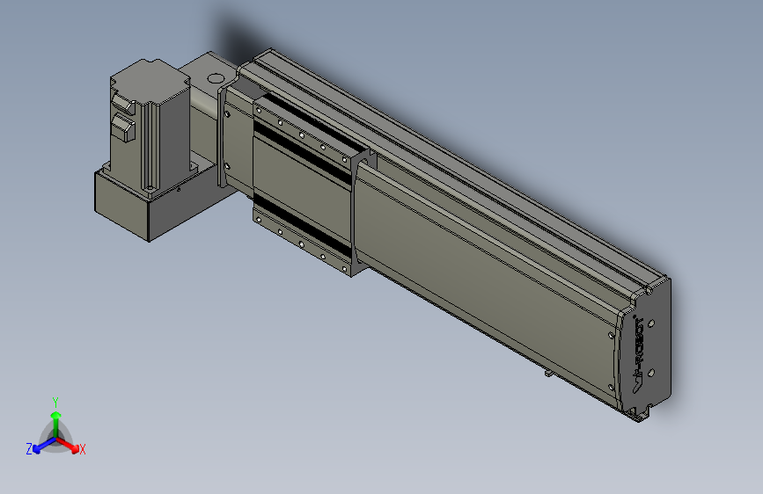
Task: Pick the upper connector on the motor side
Action: (123, 103)
